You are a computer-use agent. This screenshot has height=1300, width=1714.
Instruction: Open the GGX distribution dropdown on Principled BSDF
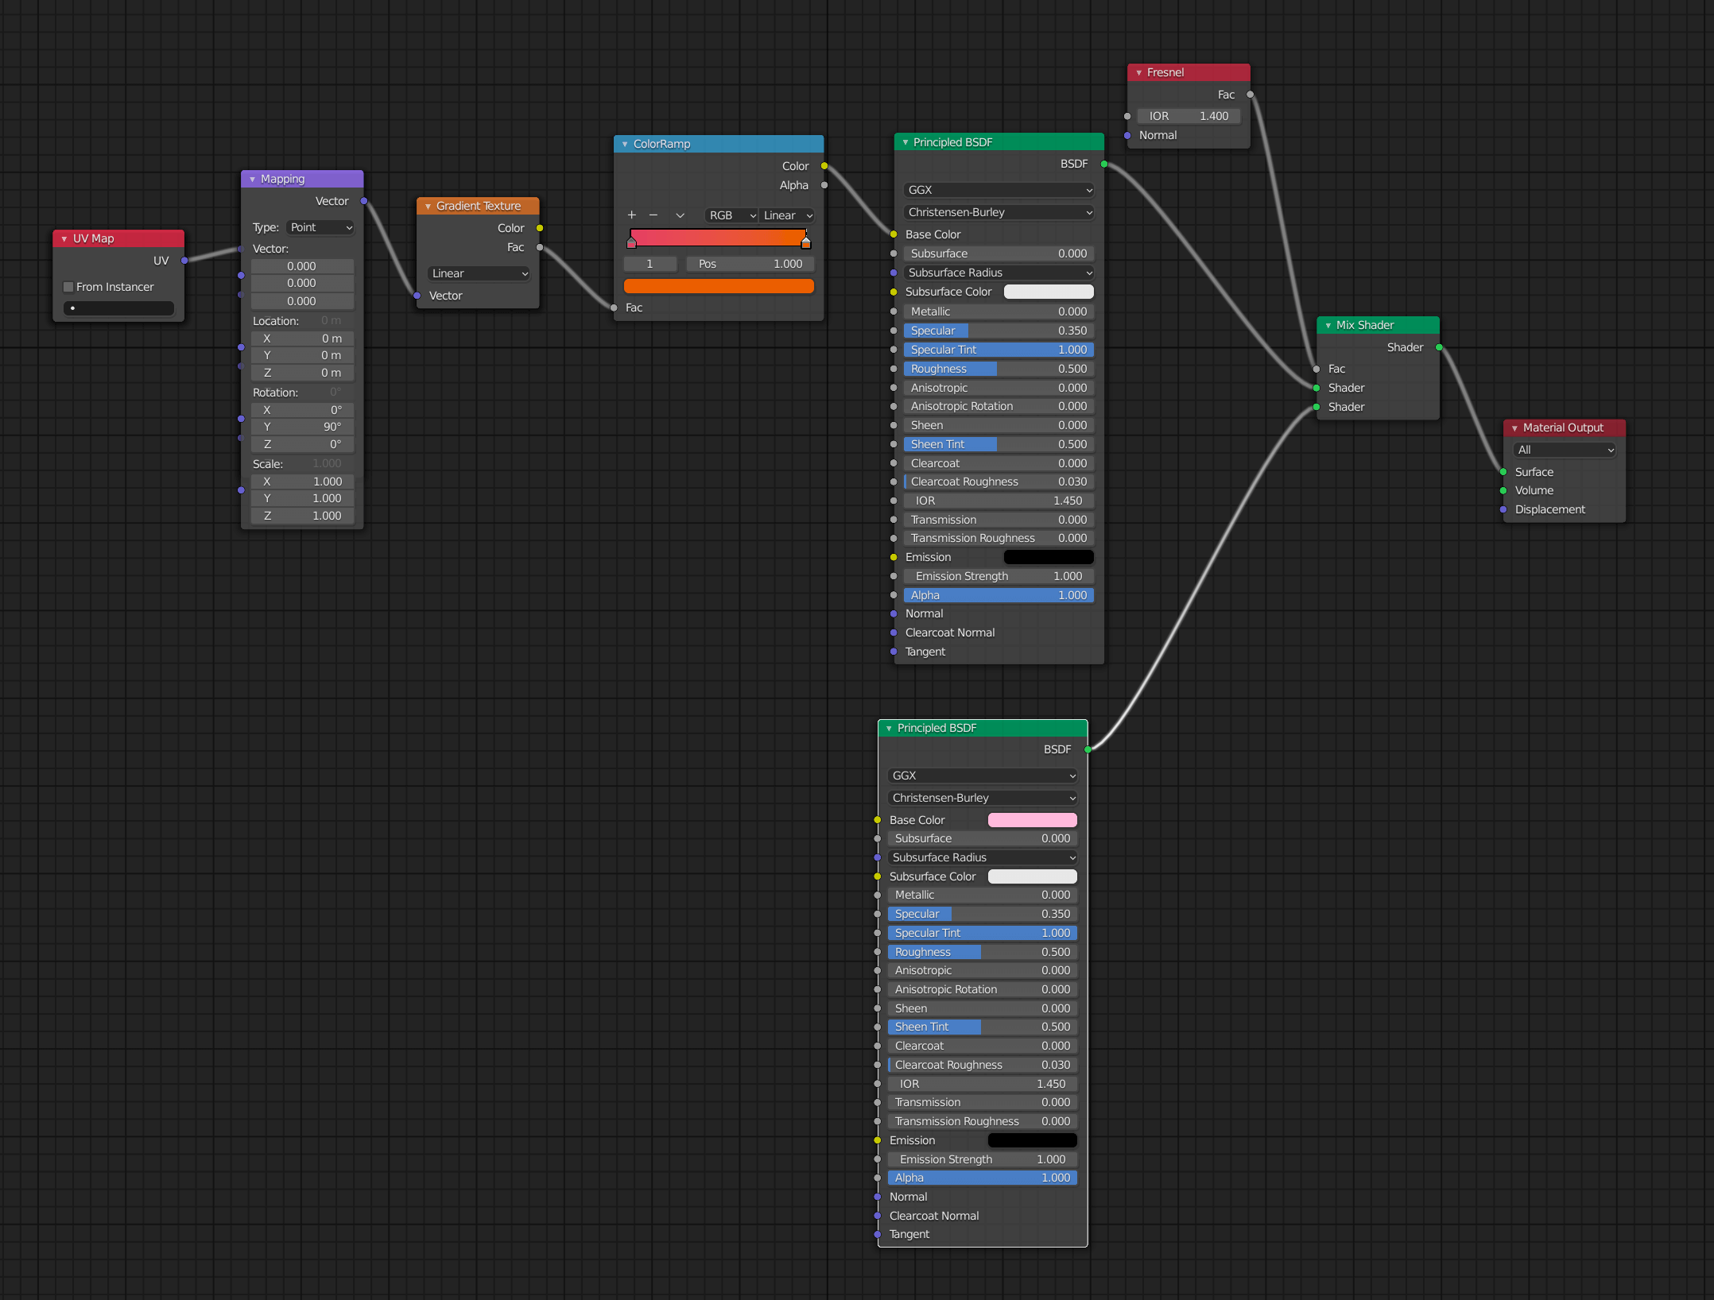[998, 189]
